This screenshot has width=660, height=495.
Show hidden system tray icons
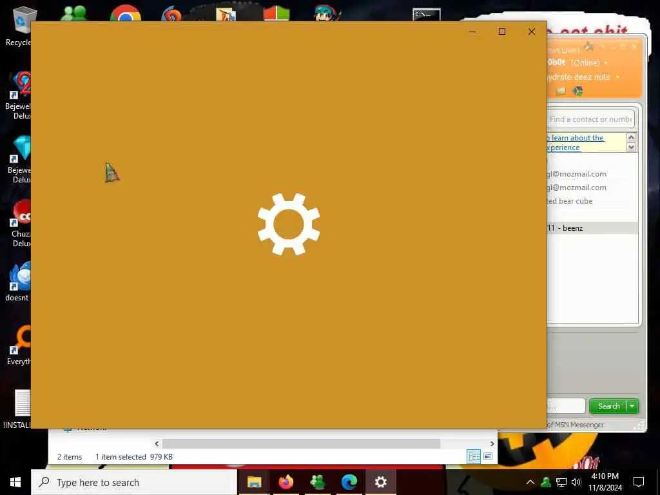530,482
